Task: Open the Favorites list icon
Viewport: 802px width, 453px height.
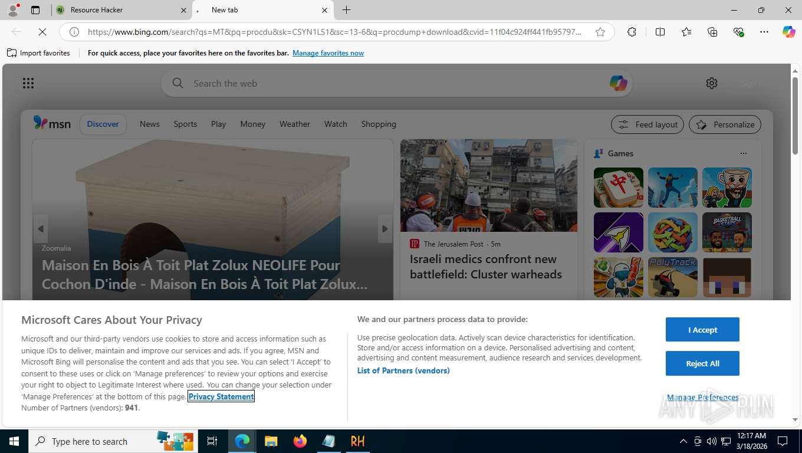Action: coord(686,32)
